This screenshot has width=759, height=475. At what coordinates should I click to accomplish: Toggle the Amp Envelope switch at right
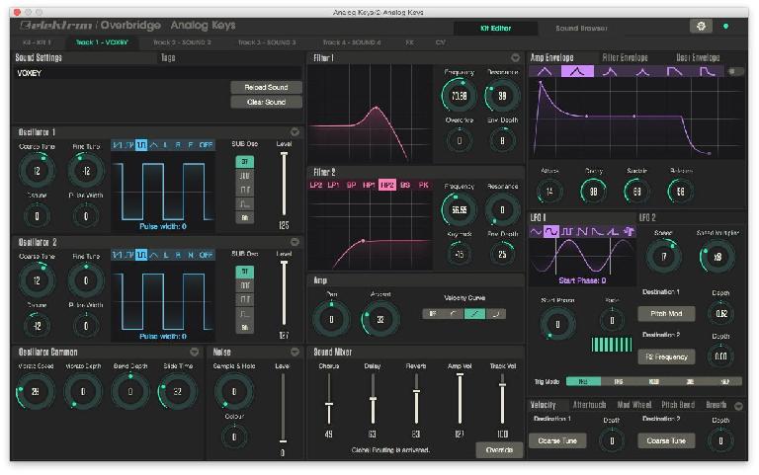pos(735,71)
